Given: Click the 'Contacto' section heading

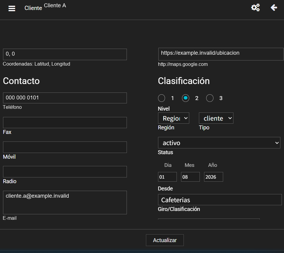Looking at the screenshot, I should 21,81.
